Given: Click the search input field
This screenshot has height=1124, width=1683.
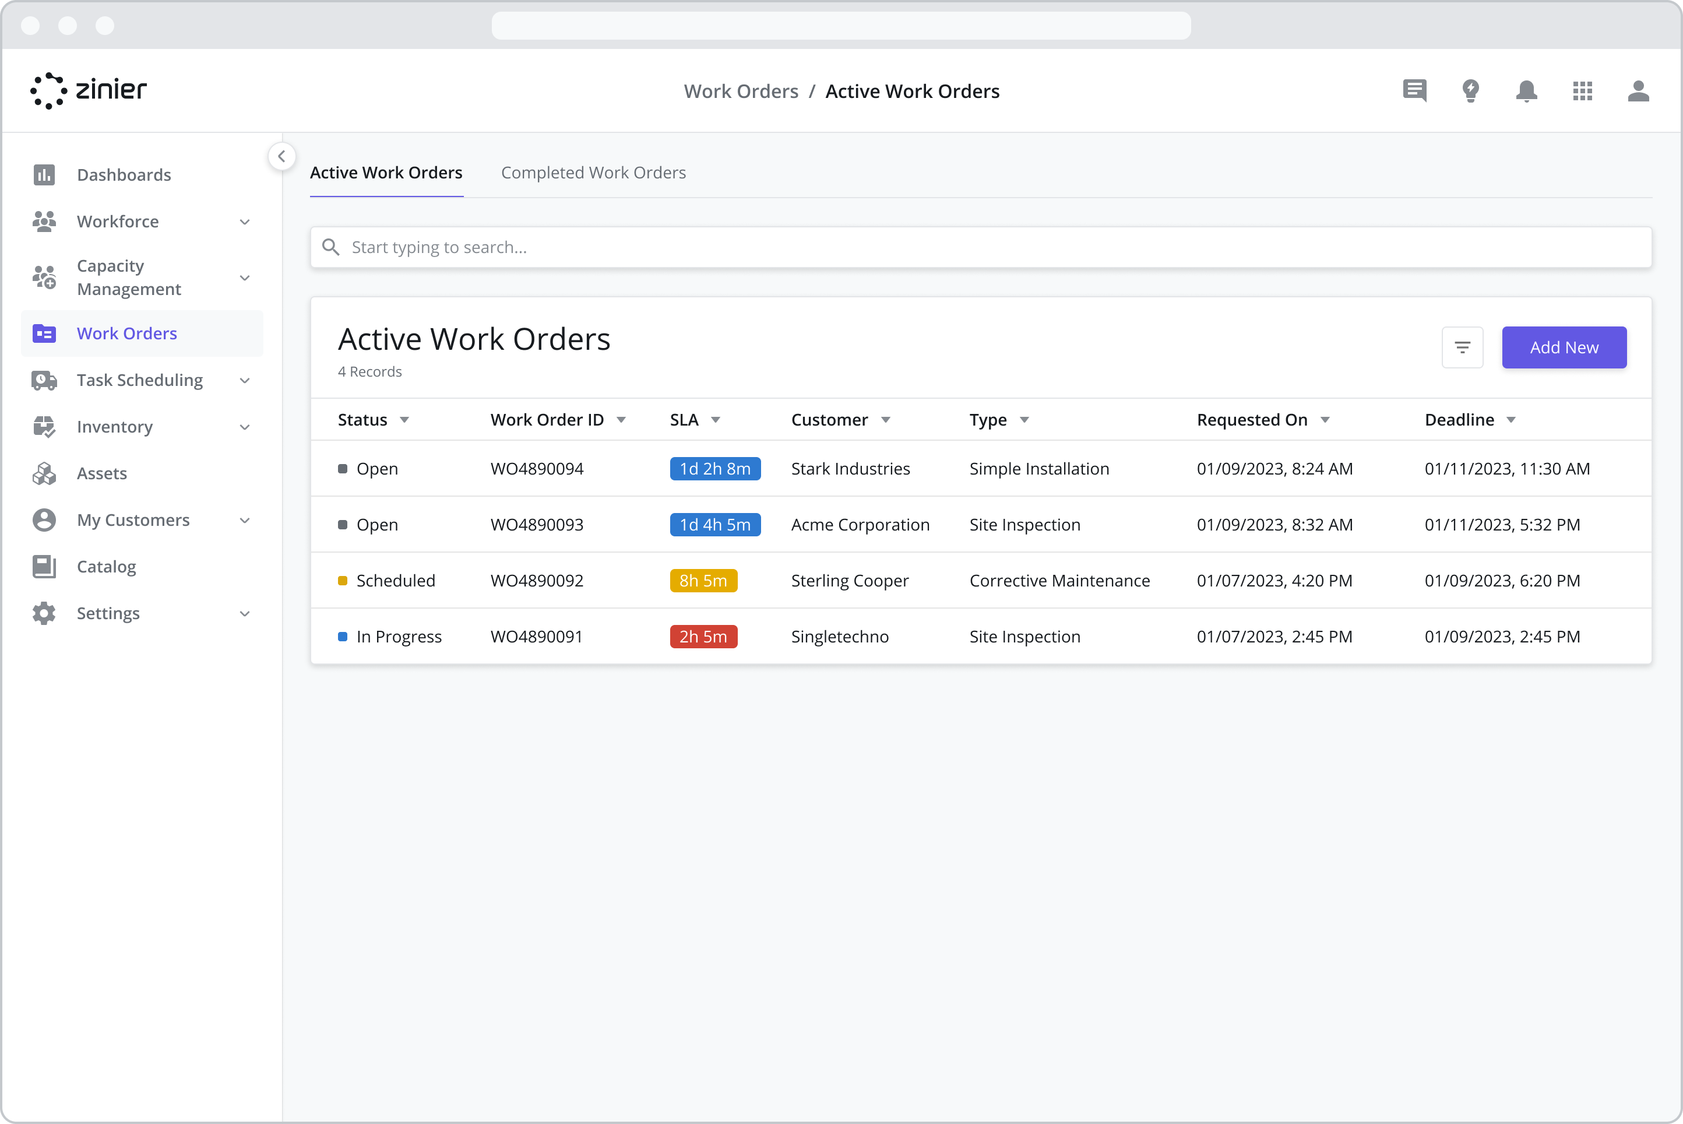Looking at the screenshot, I should pyautogui.click(x=980, y=247).
